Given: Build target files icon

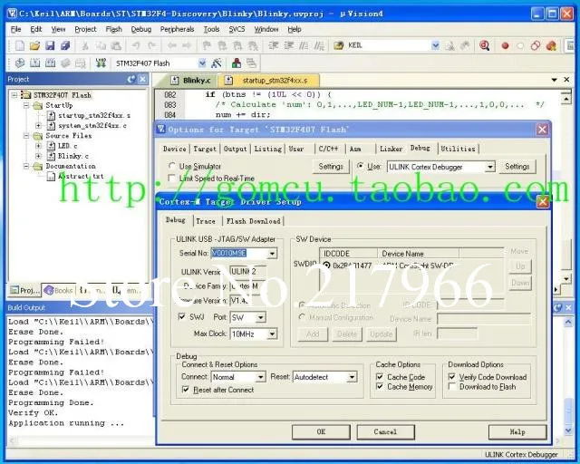Looking at the screenshot, I should pos(34,63).
